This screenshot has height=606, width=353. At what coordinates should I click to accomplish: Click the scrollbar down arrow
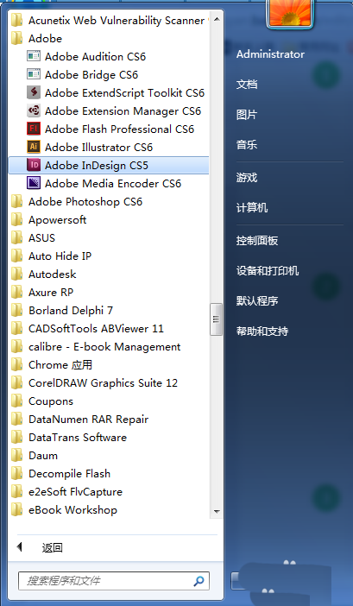point(217,512)
